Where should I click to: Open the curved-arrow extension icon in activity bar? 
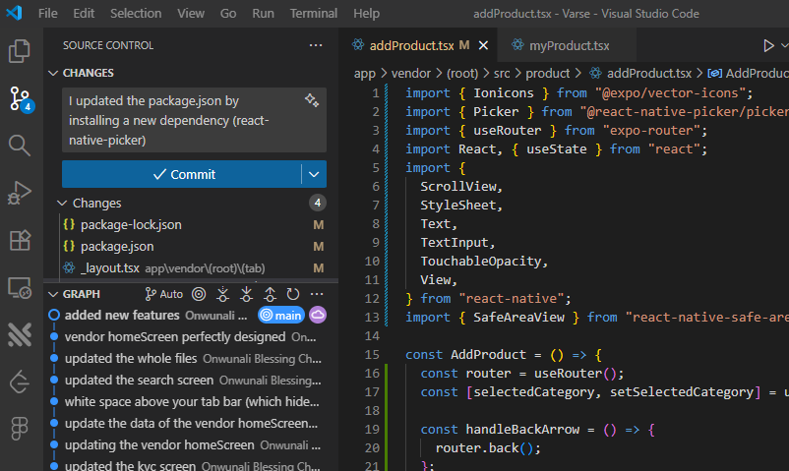(20, 382)
